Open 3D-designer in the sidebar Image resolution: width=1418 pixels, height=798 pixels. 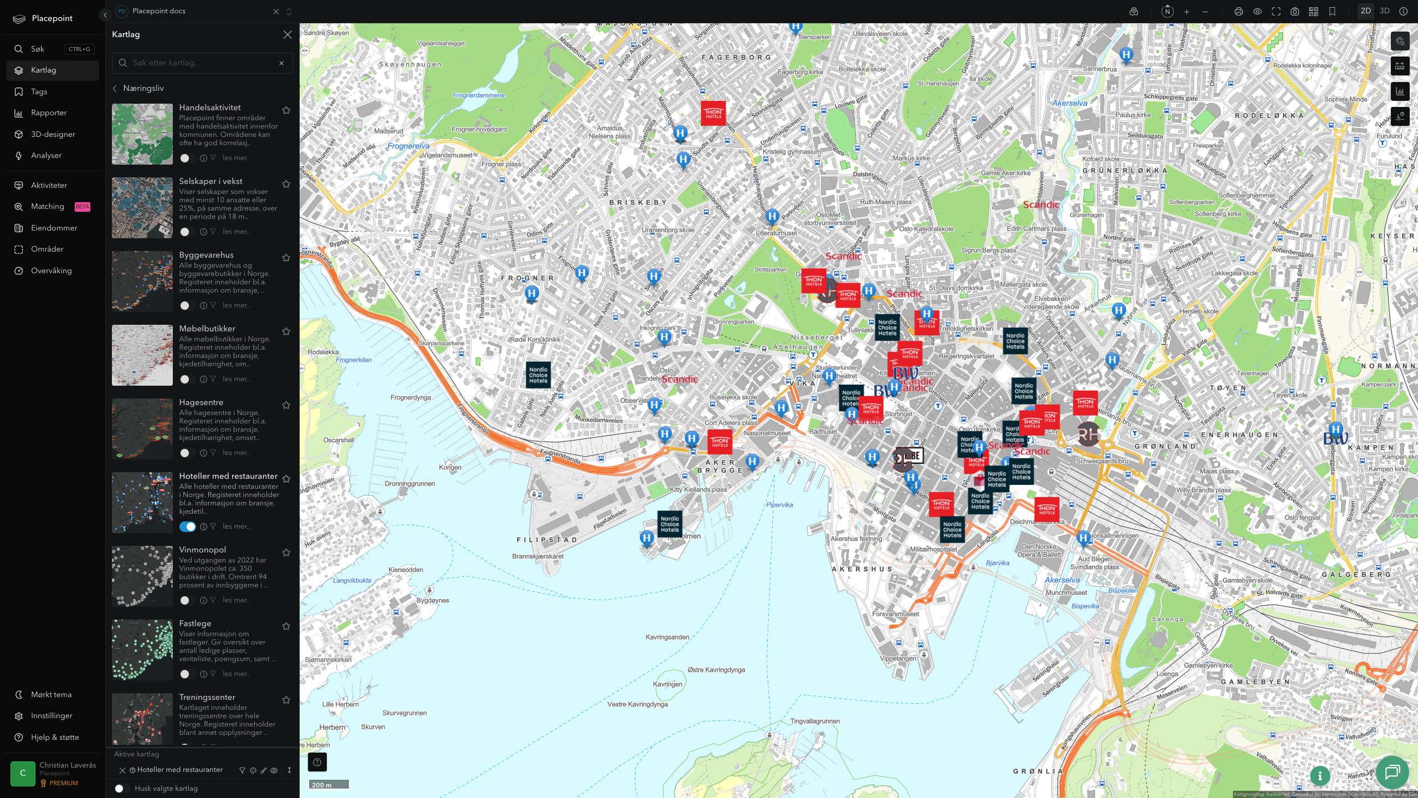coord(53,134)
